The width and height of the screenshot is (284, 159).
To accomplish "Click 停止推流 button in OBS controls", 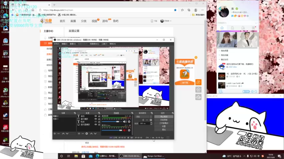I will point(164,117).
